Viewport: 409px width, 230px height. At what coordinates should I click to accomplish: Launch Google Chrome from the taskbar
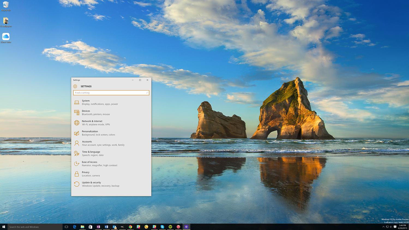(x=130, y=227)
